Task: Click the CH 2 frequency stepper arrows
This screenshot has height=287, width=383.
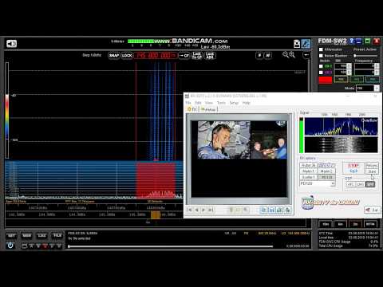Action: (377, 73)
